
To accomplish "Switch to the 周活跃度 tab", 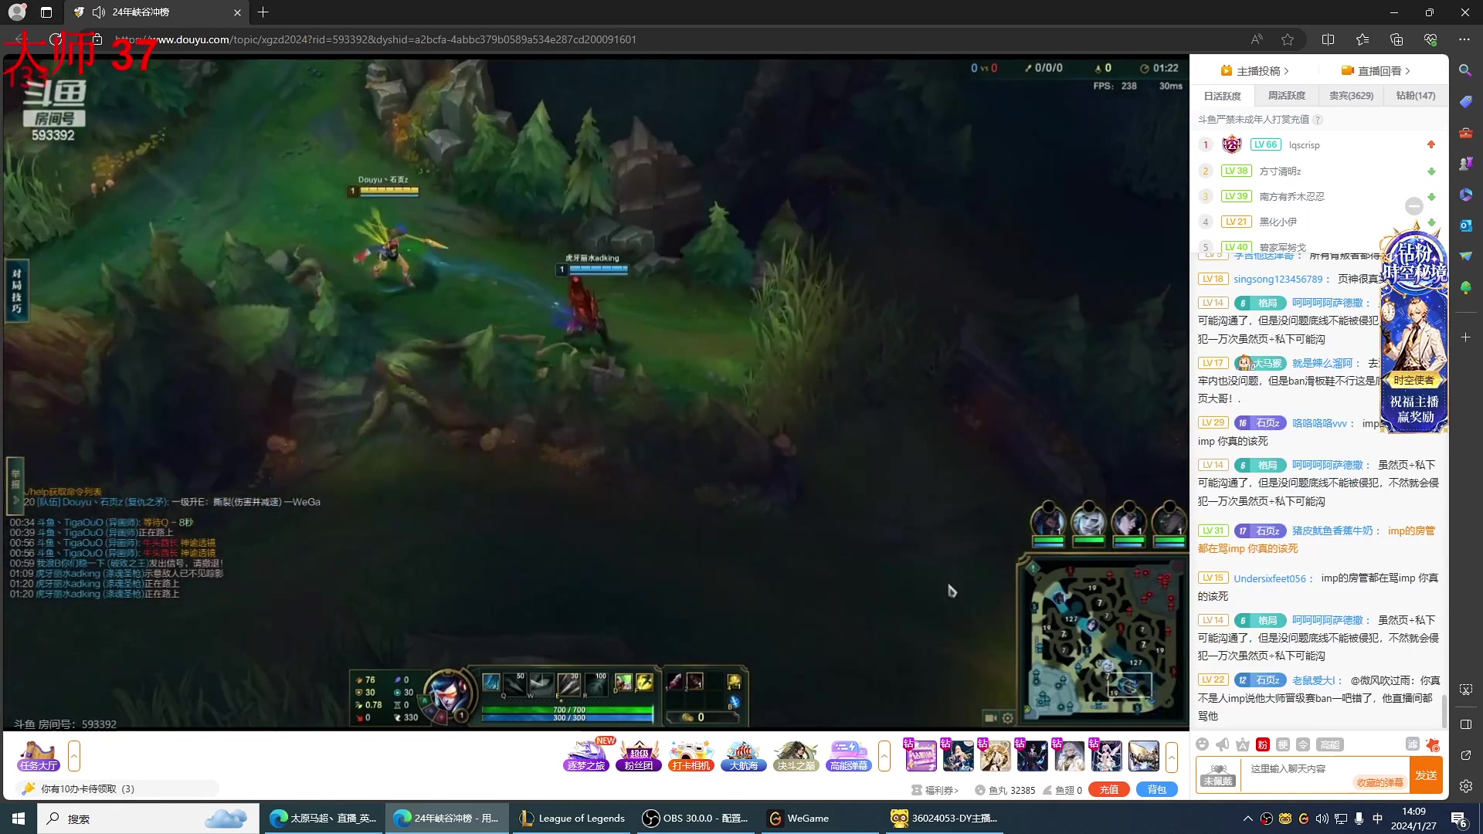I will [x=1287, y=96].
